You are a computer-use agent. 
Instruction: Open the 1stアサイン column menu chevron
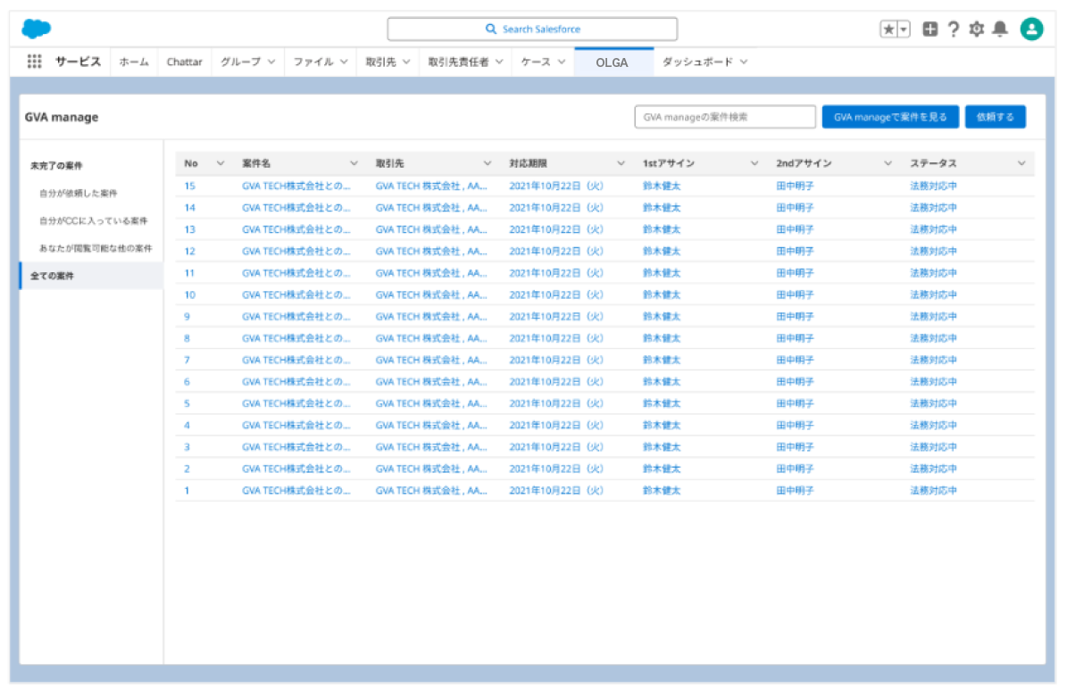tap(754, 163)
